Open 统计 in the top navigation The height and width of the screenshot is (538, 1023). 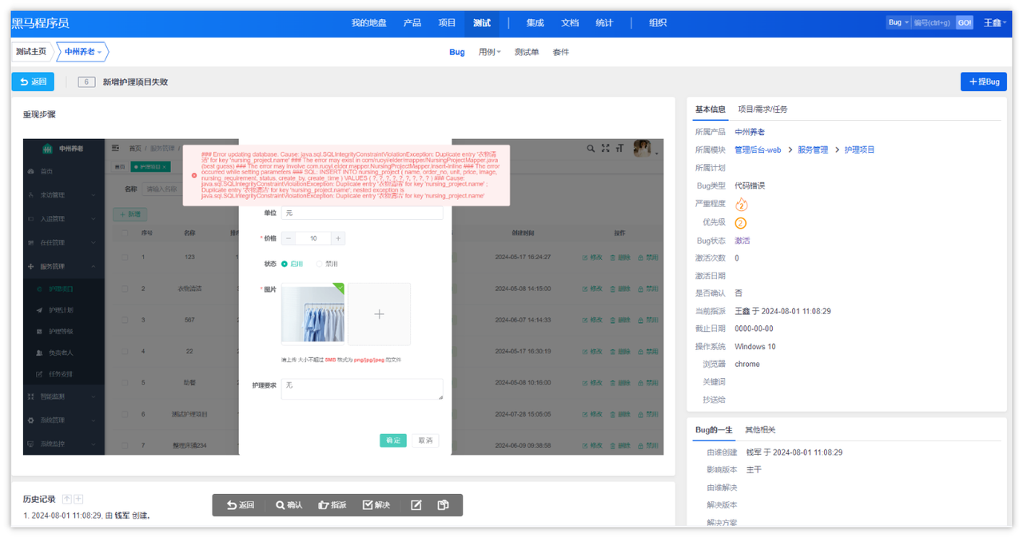604,22
